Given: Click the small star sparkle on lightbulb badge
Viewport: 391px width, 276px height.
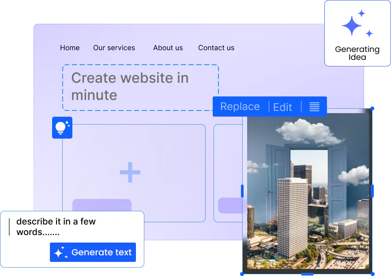Looking at the screenshot, I should [x=68, y=122].
